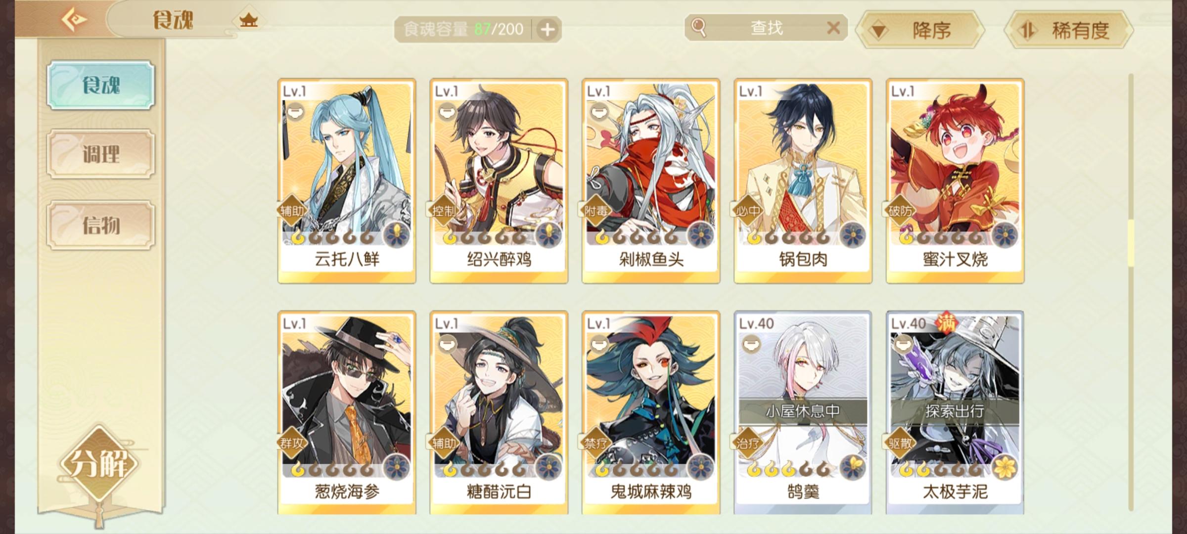This screenshot has height=534, width=1187.
Task: Tap the 破防 tag on 蜜汁叉烧
Action: pos(901,211)
